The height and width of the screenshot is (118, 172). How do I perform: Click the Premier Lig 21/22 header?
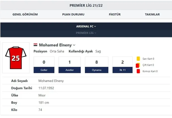point(86,5)
